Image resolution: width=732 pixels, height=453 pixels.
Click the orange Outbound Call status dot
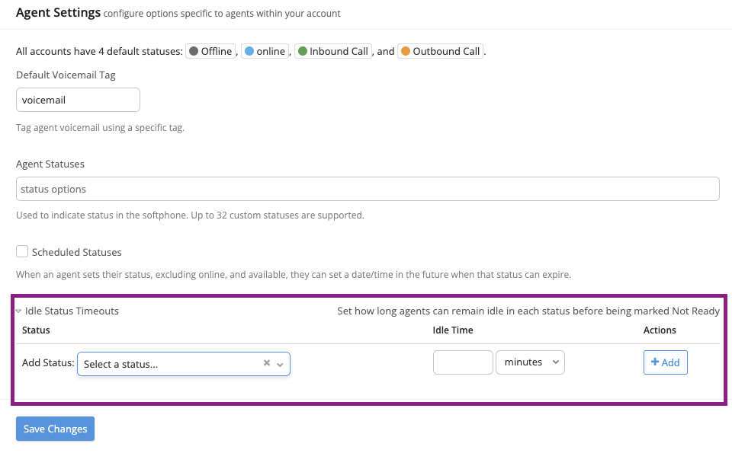[x=405, y=52]
